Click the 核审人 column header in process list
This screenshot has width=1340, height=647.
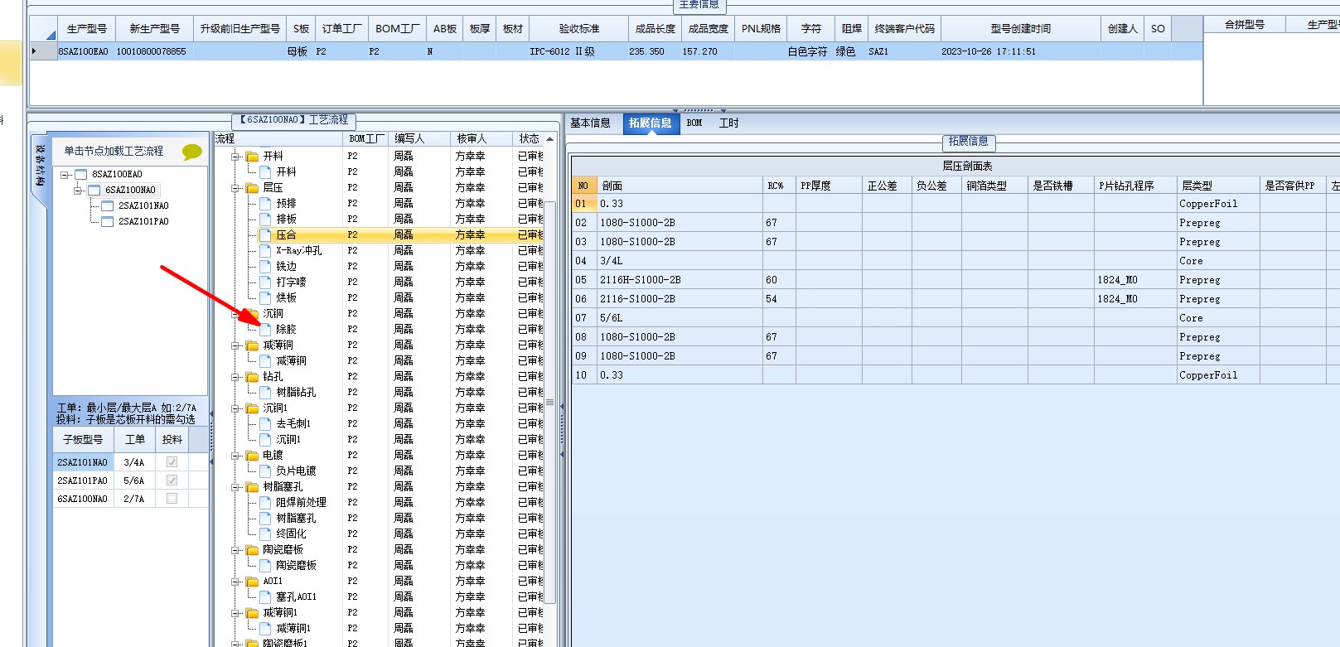481,139
